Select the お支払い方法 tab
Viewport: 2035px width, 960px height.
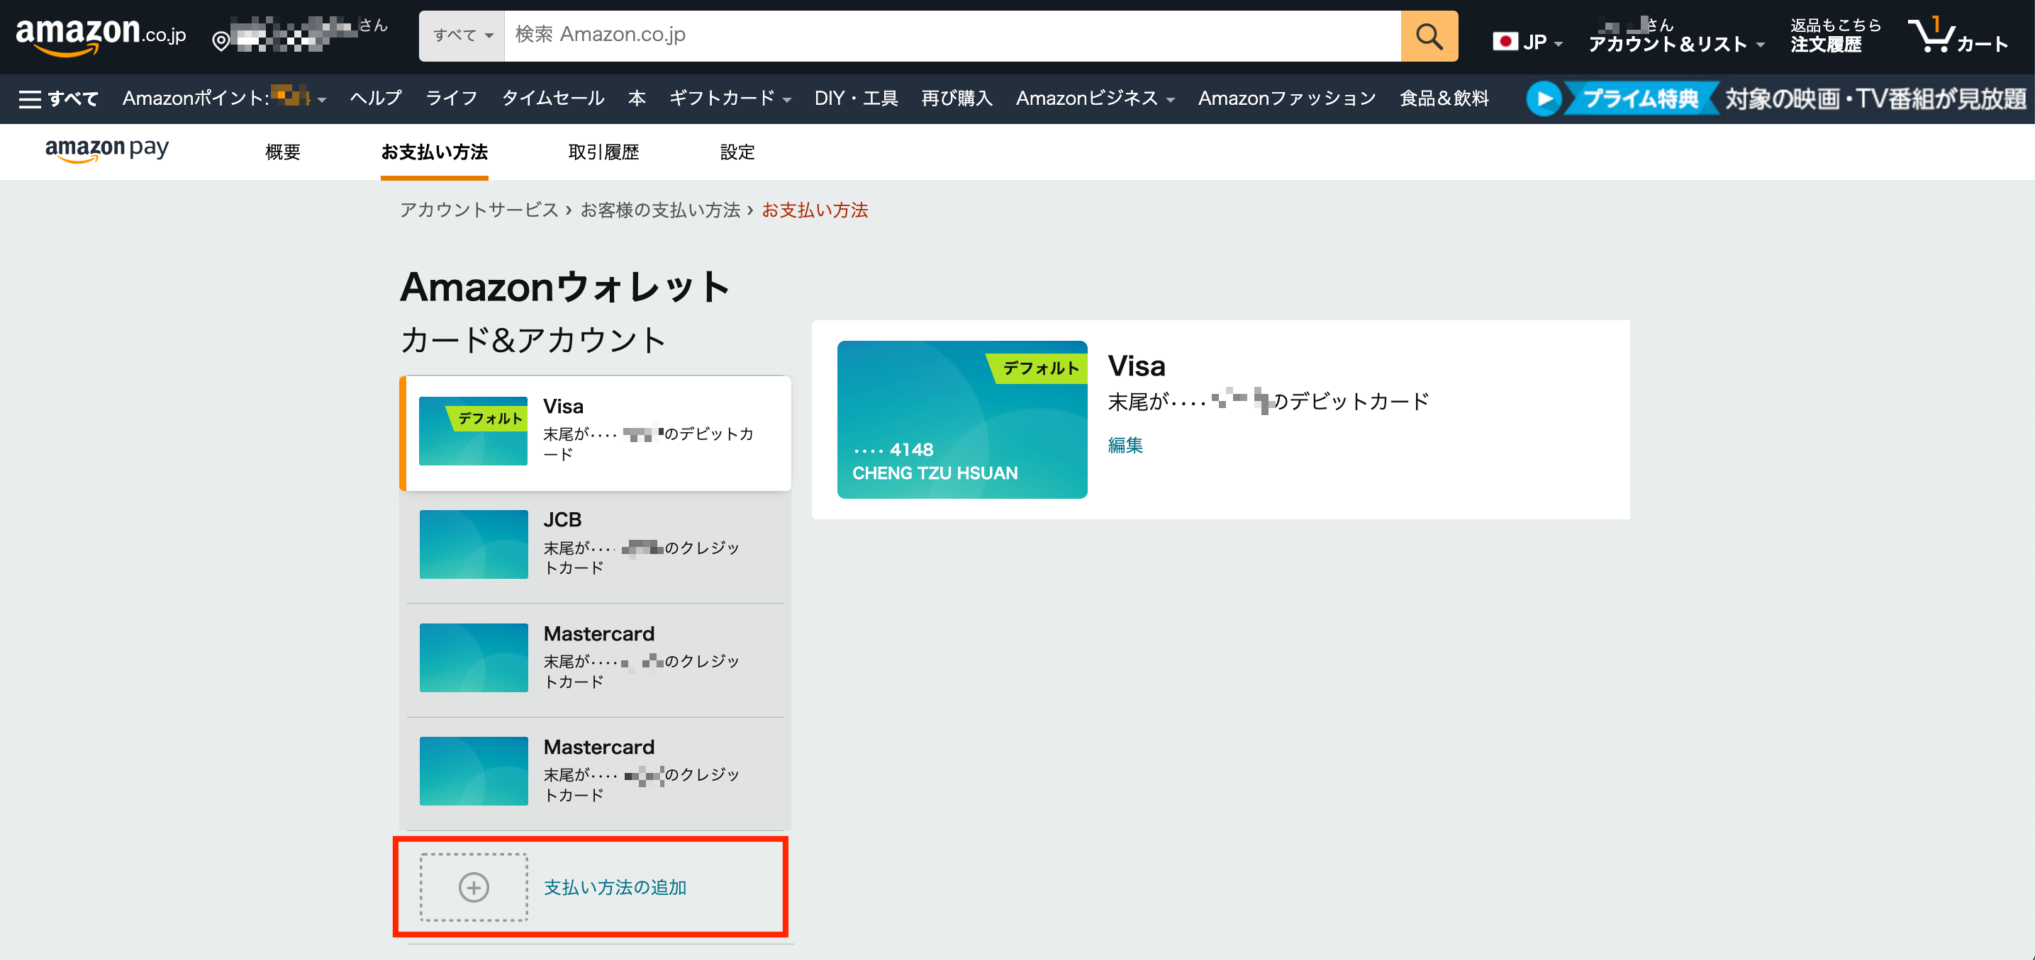pyautogui.click(x=435, y=152)
